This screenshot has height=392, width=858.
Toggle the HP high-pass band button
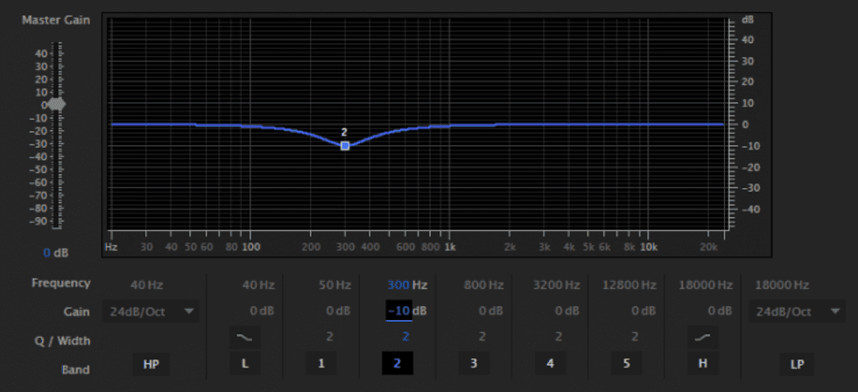(x=151, y=364)
